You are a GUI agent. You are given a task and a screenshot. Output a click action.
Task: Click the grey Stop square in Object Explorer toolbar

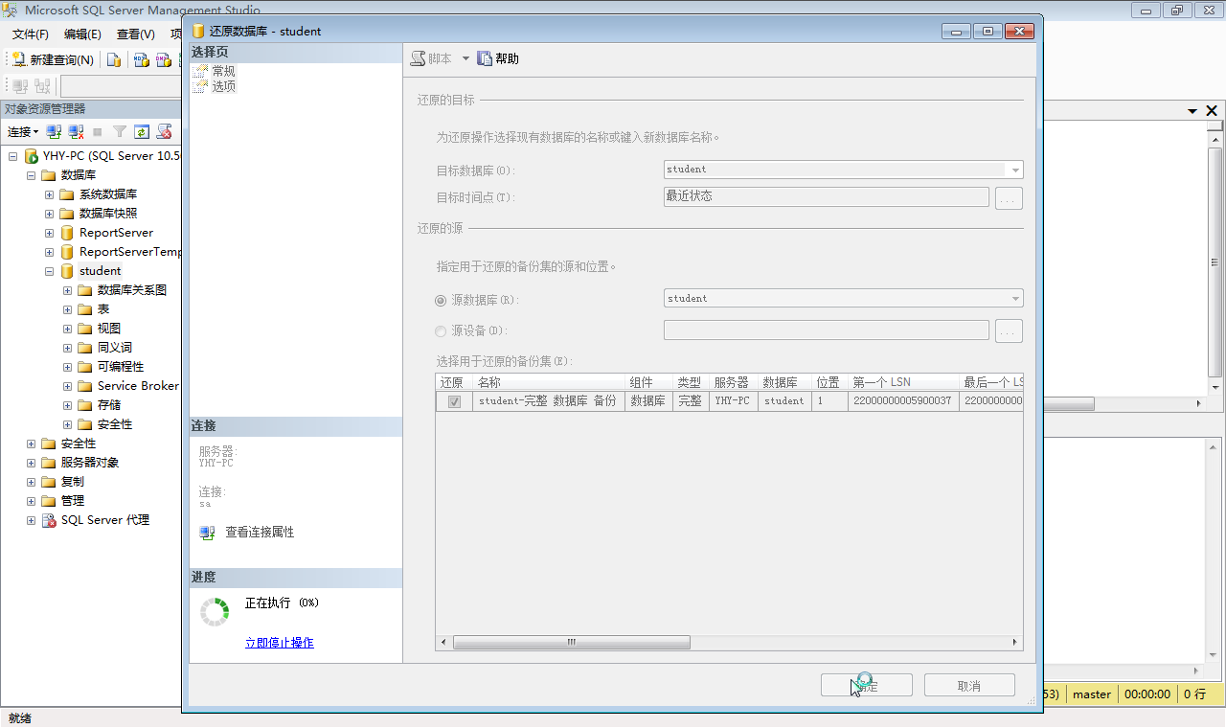(98, 131)
